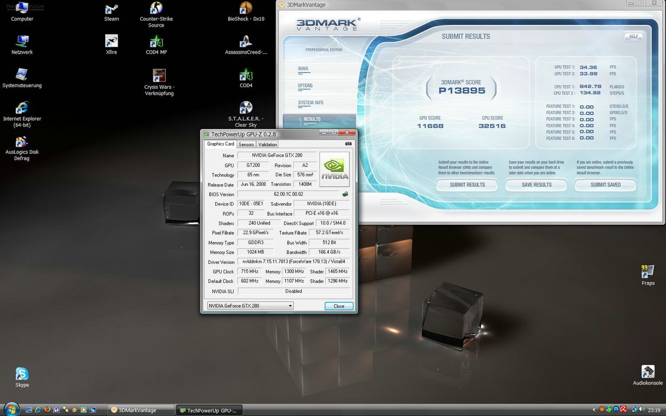Screen dimensions: 666x416
Task: Click the BIOS Version field 62.00.1C.00.02
Action: 288,194
